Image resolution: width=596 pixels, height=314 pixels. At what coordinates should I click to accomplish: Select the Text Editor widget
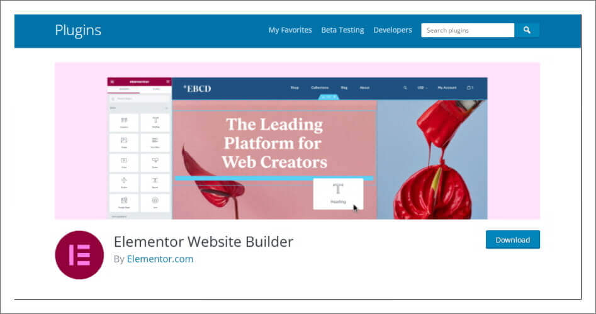pos(155,143)
